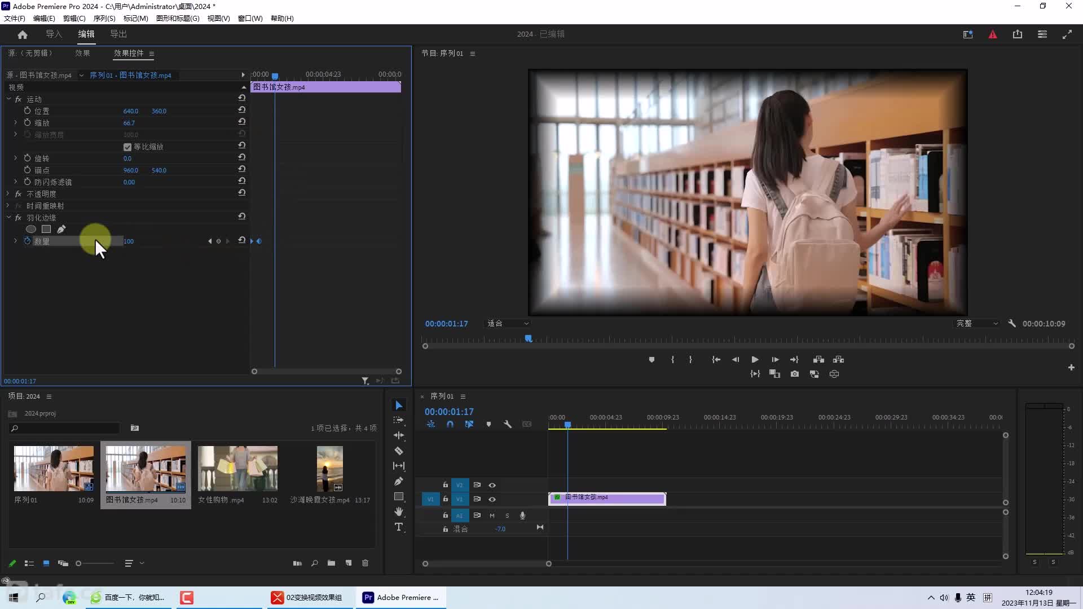Open Timeline display settings wrench

point(508,424)
